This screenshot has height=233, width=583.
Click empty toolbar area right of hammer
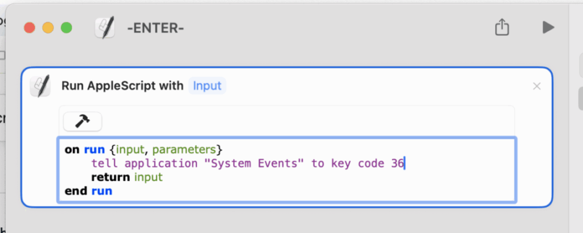308,121
